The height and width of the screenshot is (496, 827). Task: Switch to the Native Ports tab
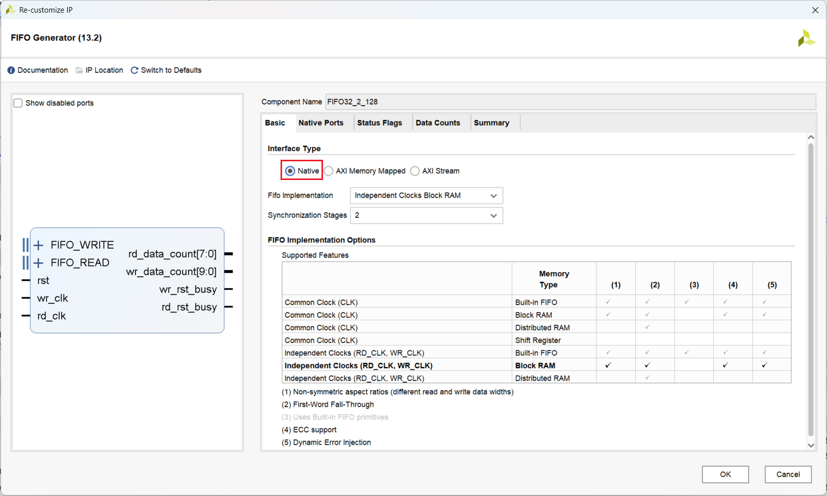(320, 123)
